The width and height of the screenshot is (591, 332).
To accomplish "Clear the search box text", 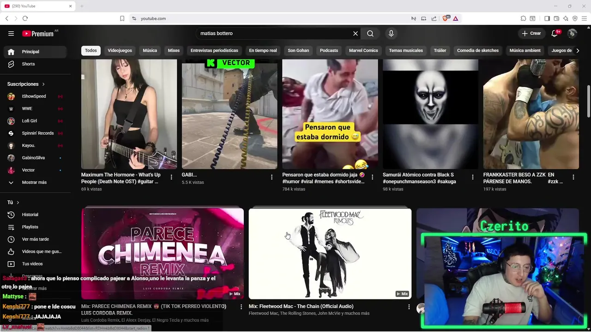I will point(356,33).
